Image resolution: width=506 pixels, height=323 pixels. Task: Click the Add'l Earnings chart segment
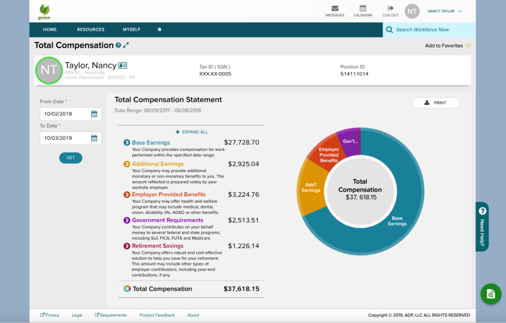point(311,187)
